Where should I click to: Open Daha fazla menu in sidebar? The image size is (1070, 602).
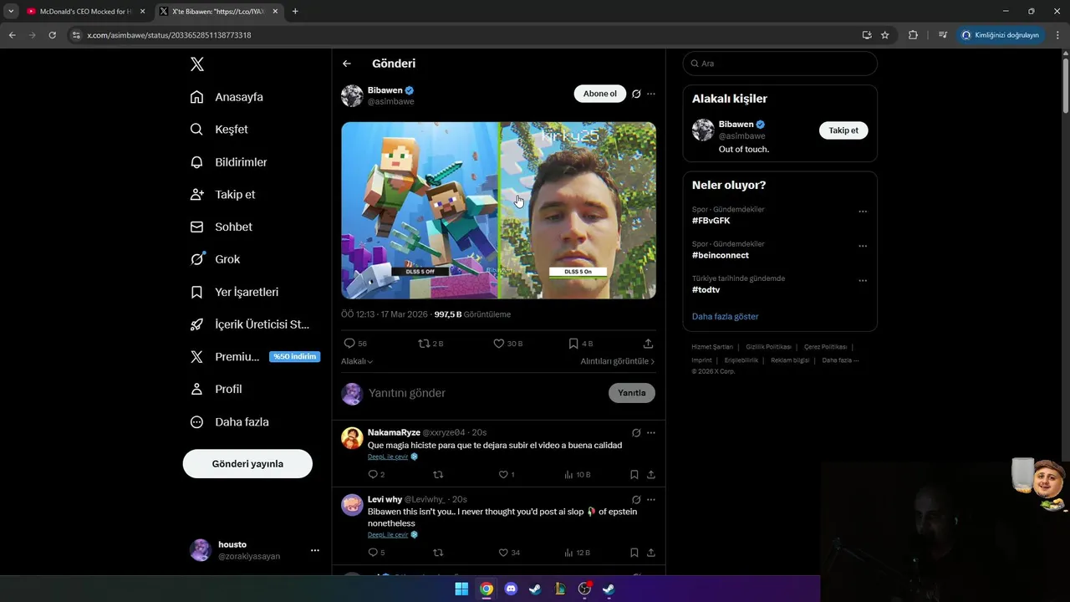229,422
